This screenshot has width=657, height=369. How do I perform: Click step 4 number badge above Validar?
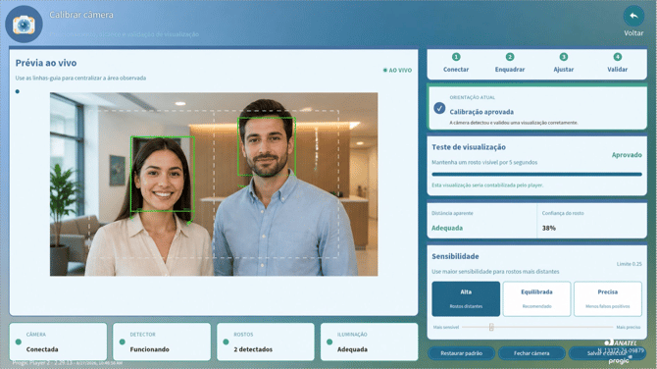point(617,57)
